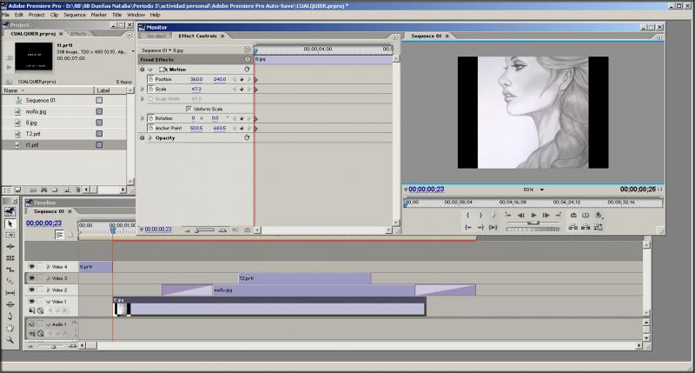This screenshot has height=373, width=695.
Task: Uncheck the Uniform Scale checkbox
Action: tap(189, 109)
